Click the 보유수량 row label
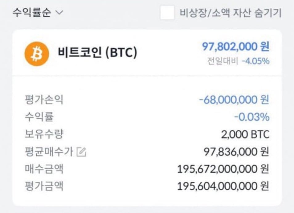 (44, 134)
